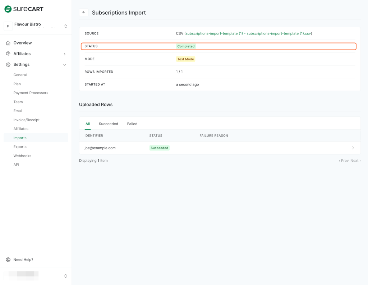
Task: Expand the Affiliates menu chevron
Action: tap(65, 54)
